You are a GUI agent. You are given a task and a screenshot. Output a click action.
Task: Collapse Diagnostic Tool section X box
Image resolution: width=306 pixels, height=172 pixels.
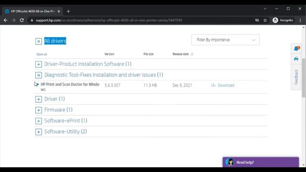[39, 75]
